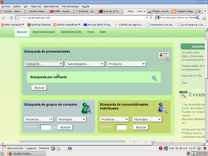Switch to the Oliflix - Aceit... tab

(61, 11)
